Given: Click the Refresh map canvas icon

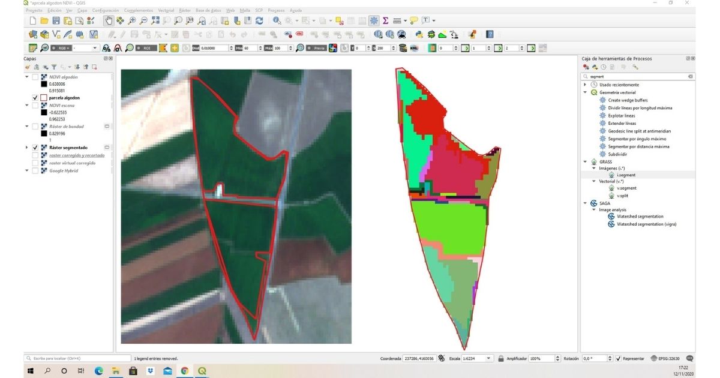Looking at the screenshot, I should pyautogui.click(x=259, y=20).
